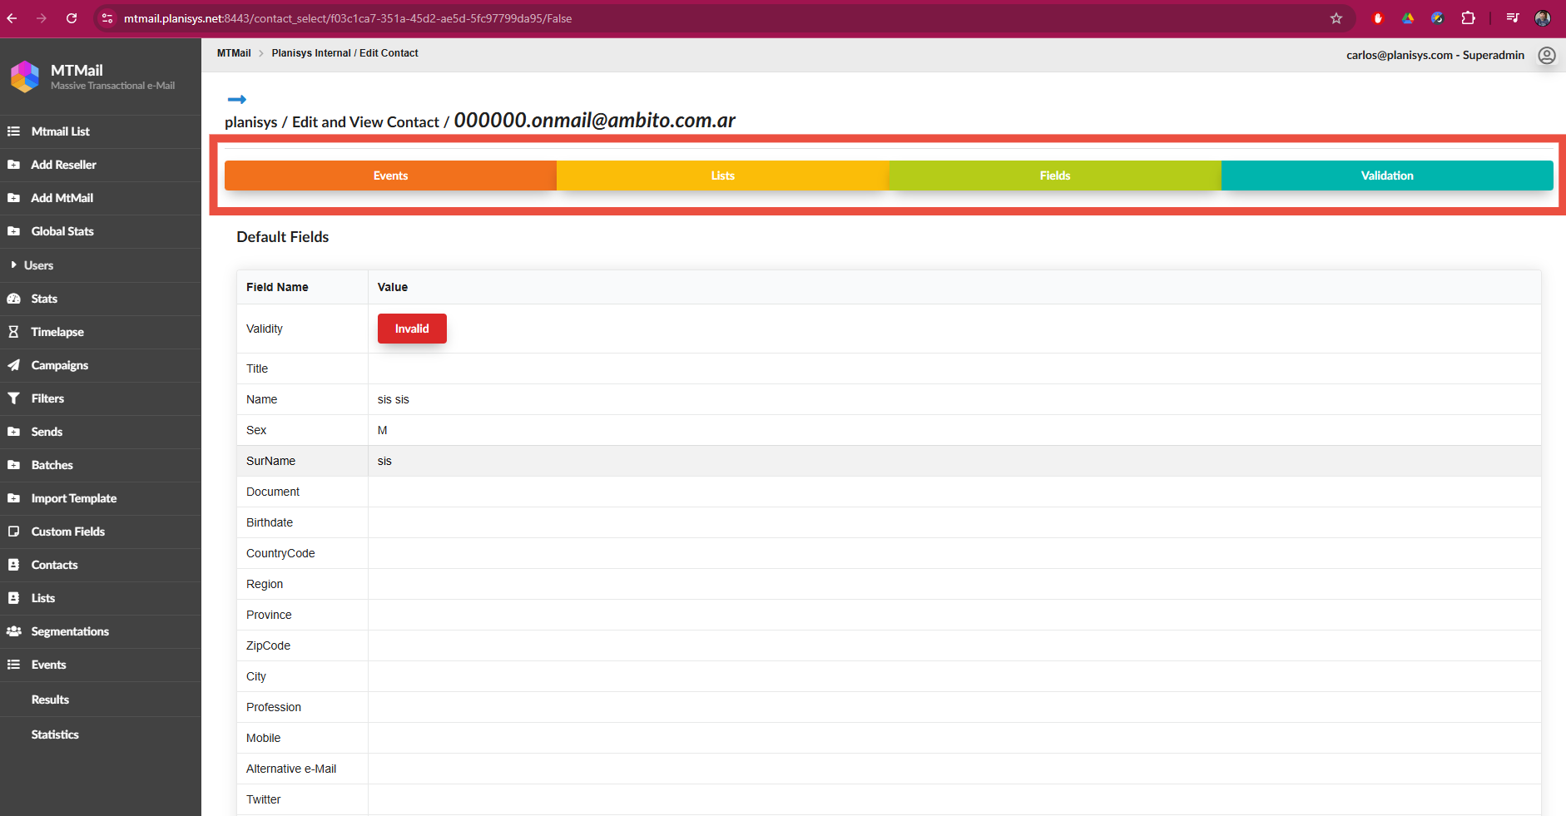The width and height of the screenshot is (1566, 816).
Task: Select the Campaigns paper plane icon
Action: pos(13,365)
